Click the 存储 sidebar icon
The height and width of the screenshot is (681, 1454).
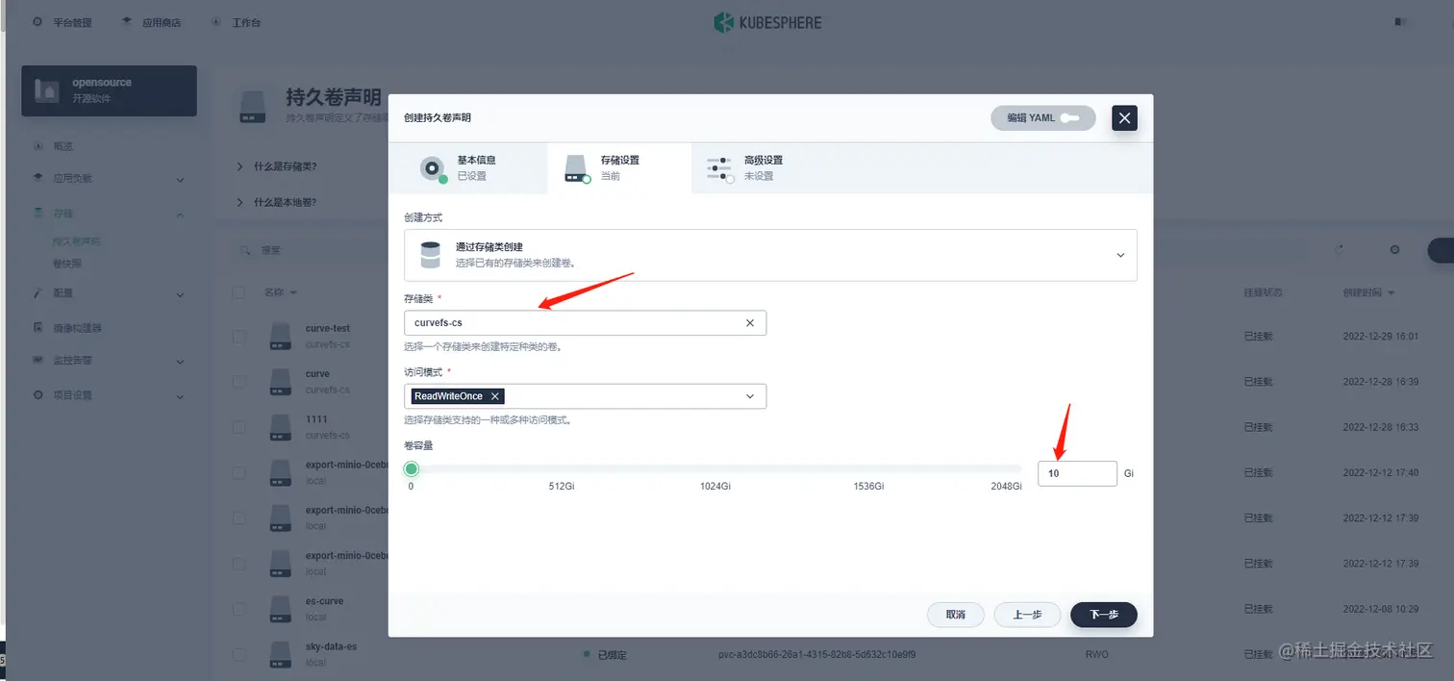point(38,213)
